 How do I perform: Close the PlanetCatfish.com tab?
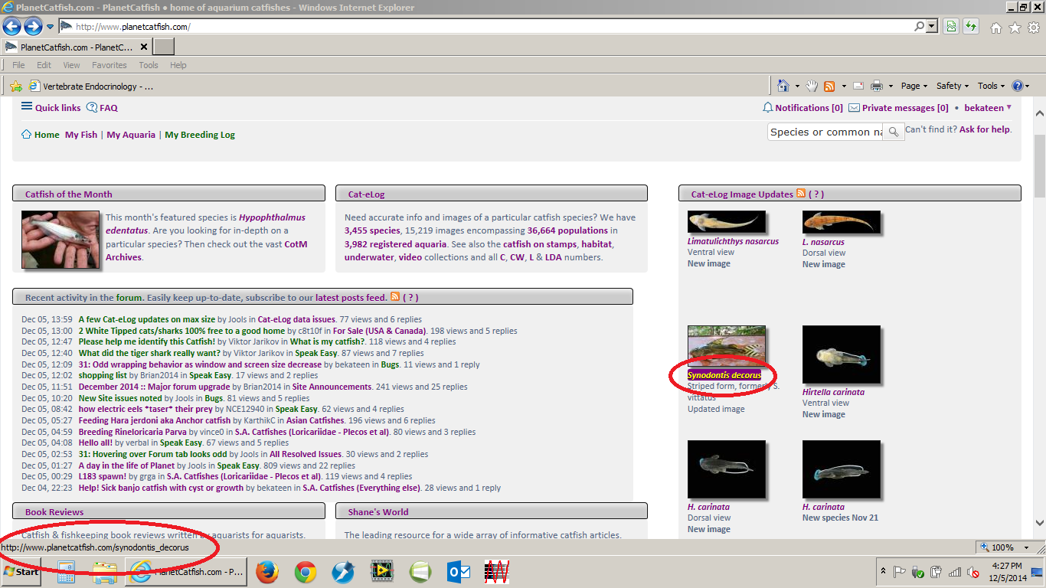[x=144, y=47]
